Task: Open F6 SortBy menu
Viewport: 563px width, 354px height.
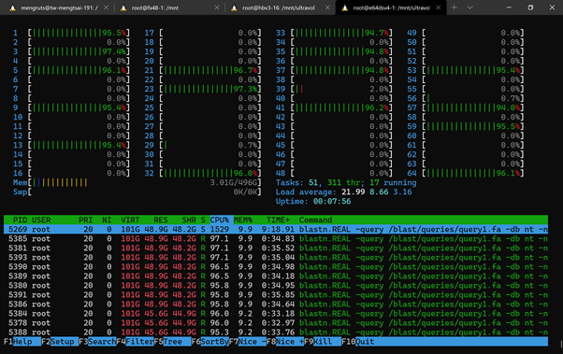Action: tap(210, 342)
